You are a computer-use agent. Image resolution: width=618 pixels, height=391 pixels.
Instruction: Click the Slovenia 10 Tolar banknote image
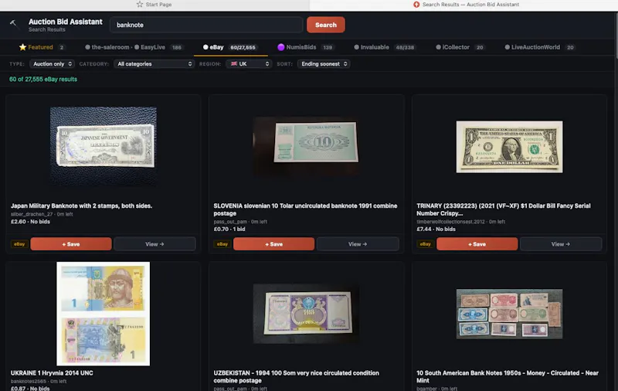306,146
